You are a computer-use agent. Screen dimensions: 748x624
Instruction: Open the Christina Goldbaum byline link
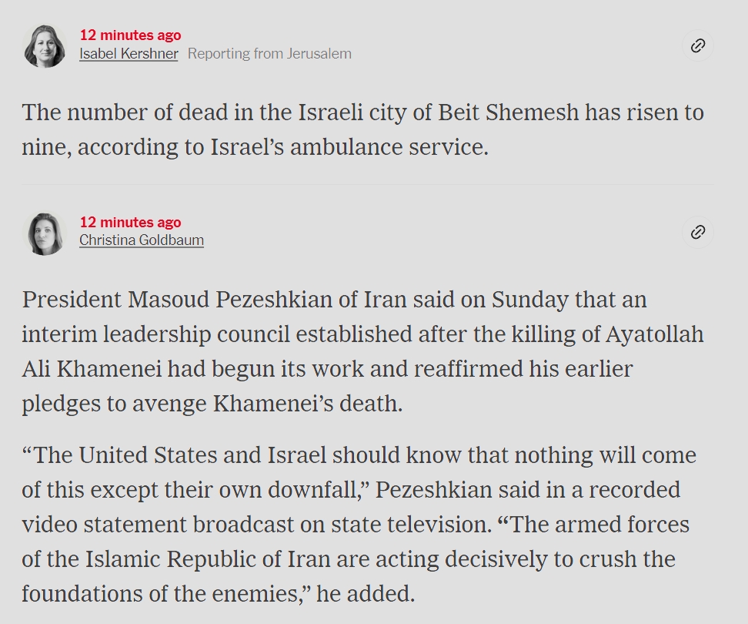[x=141, y=240]
